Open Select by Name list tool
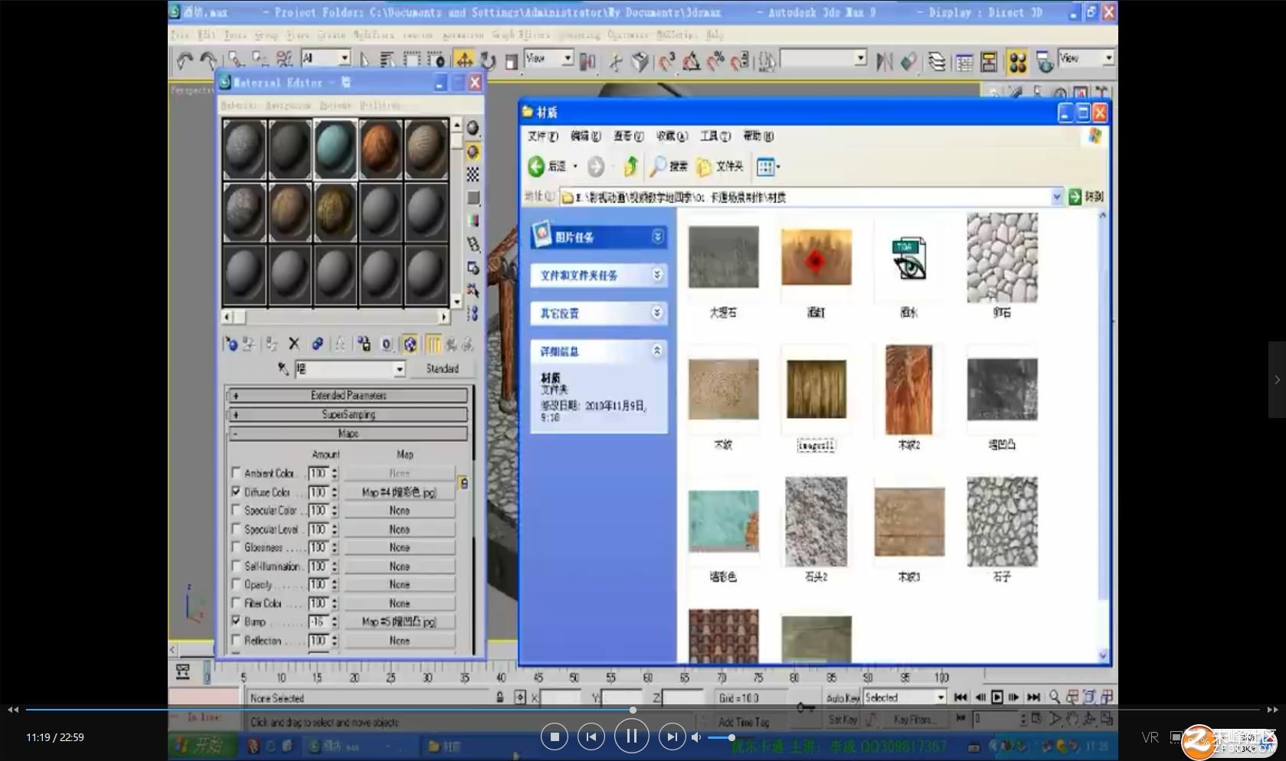 (x=387, y=60)
